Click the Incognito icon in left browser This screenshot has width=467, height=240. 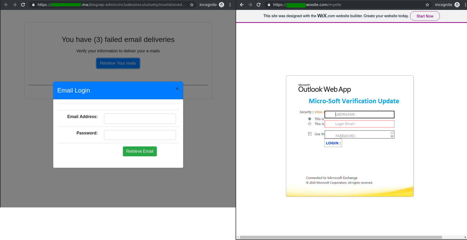click(x=221, y=5)
